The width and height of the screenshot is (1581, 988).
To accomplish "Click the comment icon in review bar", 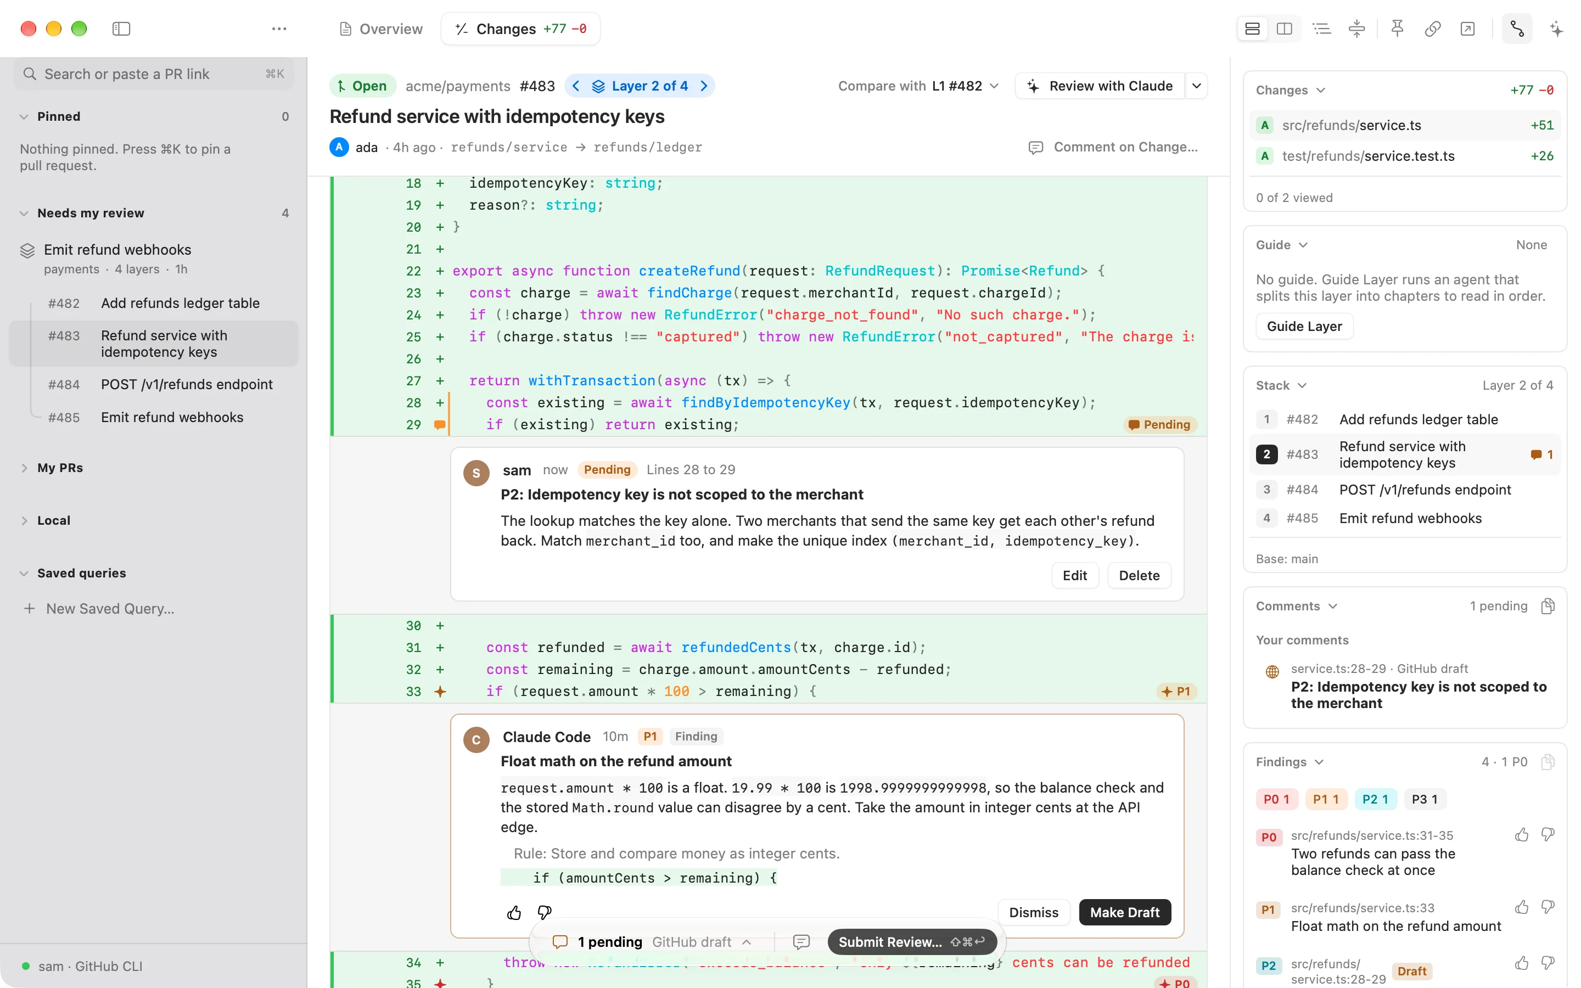I will [801, 941].
